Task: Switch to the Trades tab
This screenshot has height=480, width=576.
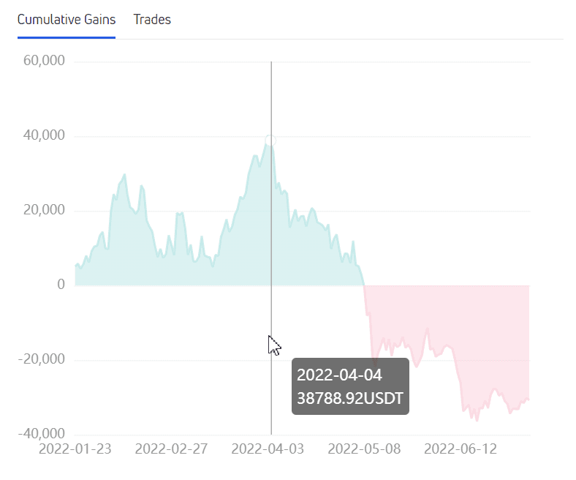Action: tap(152, 20)
